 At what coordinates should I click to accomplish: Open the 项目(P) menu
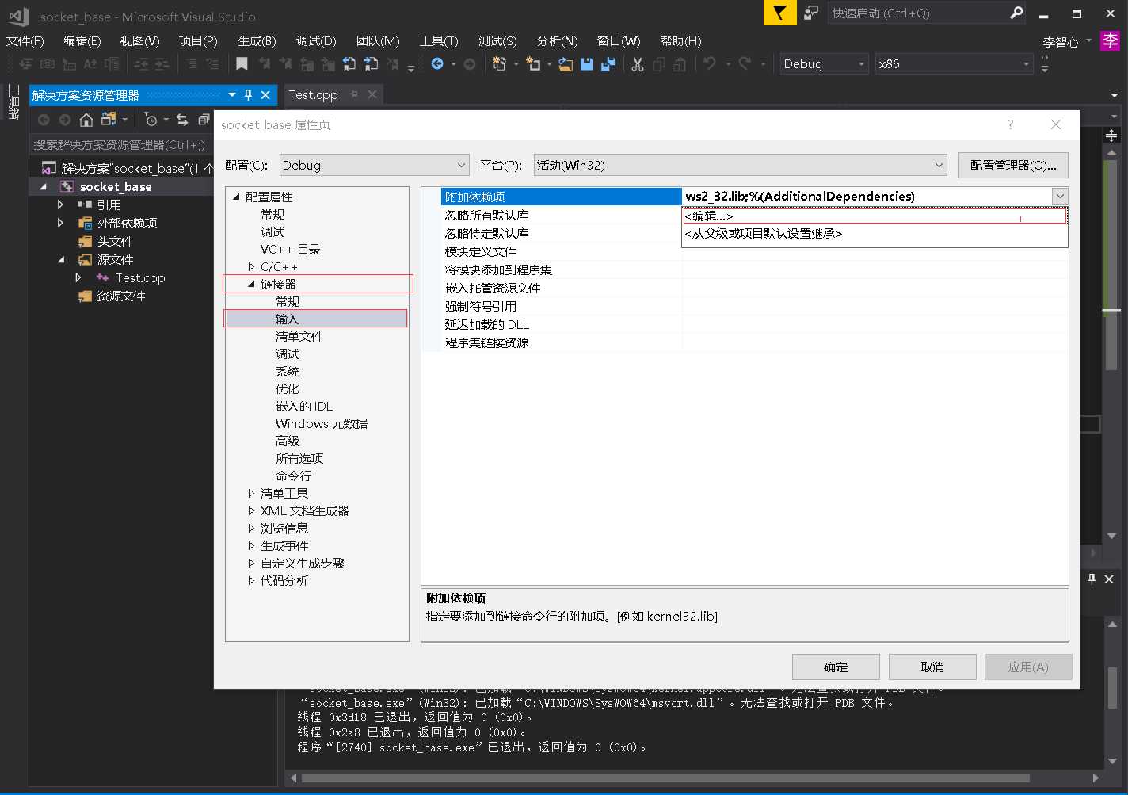[x=198, y=41]
